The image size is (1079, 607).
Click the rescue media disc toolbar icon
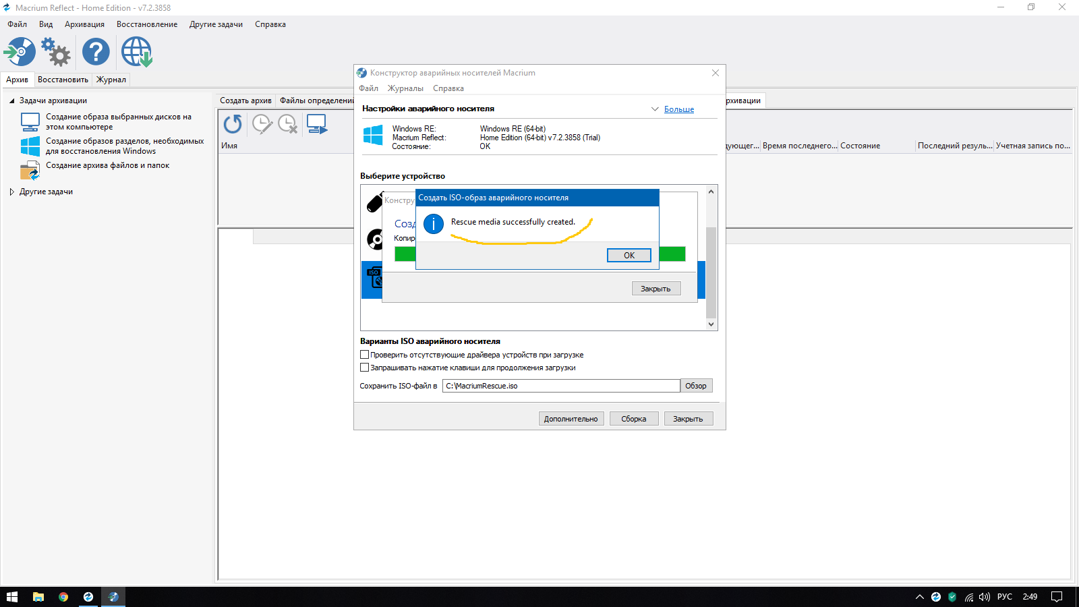click(20, 52)
